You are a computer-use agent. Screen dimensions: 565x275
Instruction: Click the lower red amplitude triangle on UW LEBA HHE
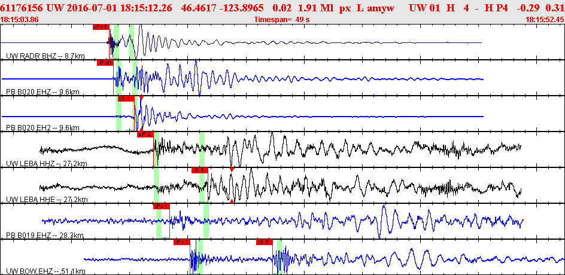coord(232,201)
